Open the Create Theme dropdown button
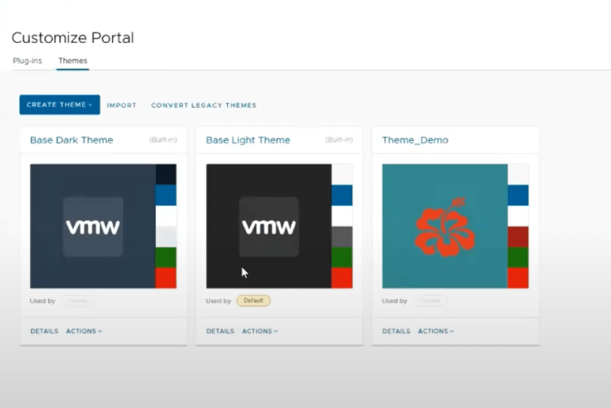Image resolution: width=611 pixels, height=408 pixels. [60, 105]
